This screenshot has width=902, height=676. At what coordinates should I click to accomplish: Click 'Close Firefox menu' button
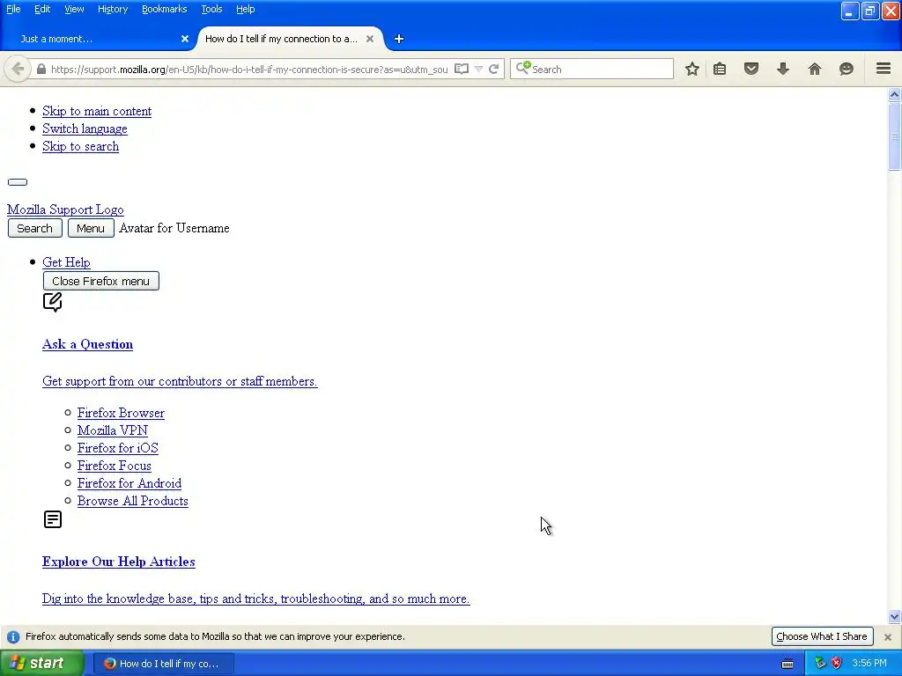[100, 281]
